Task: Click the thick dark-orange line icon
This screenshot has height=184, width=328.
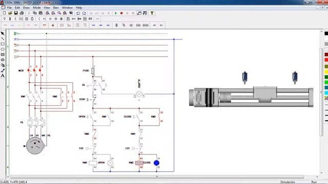Action: (x=45, y=25)
